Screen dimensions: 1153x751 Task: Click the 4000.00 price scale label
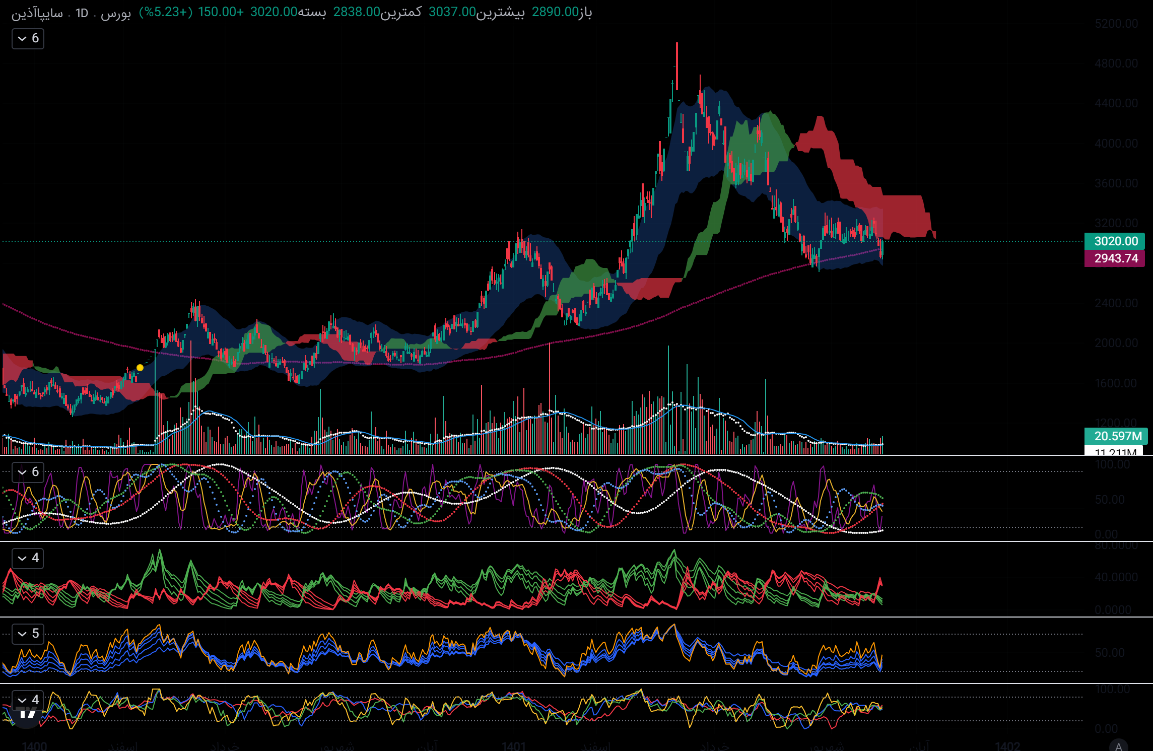[1116, 144]
